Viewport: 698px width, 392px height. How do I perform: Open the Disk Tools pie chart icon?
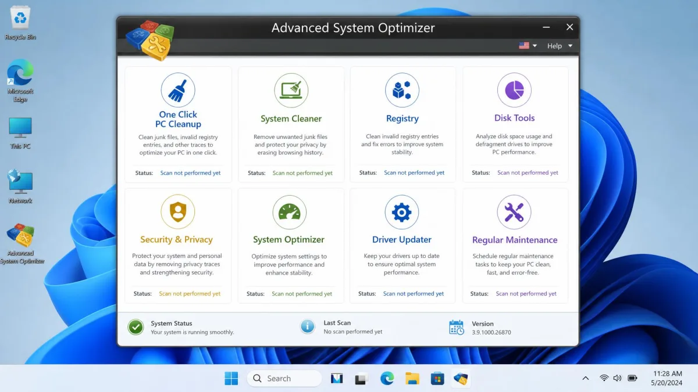[514, 90]
